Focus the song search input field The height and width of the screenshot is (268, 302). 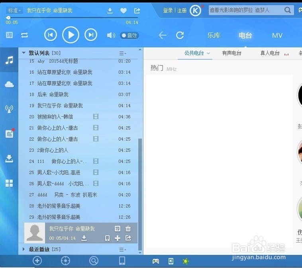click(245, 10)
